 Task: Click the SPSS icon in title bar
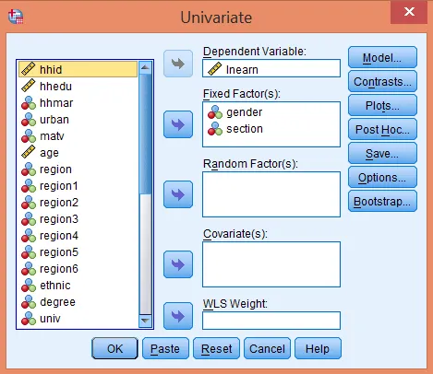(16, 17)
